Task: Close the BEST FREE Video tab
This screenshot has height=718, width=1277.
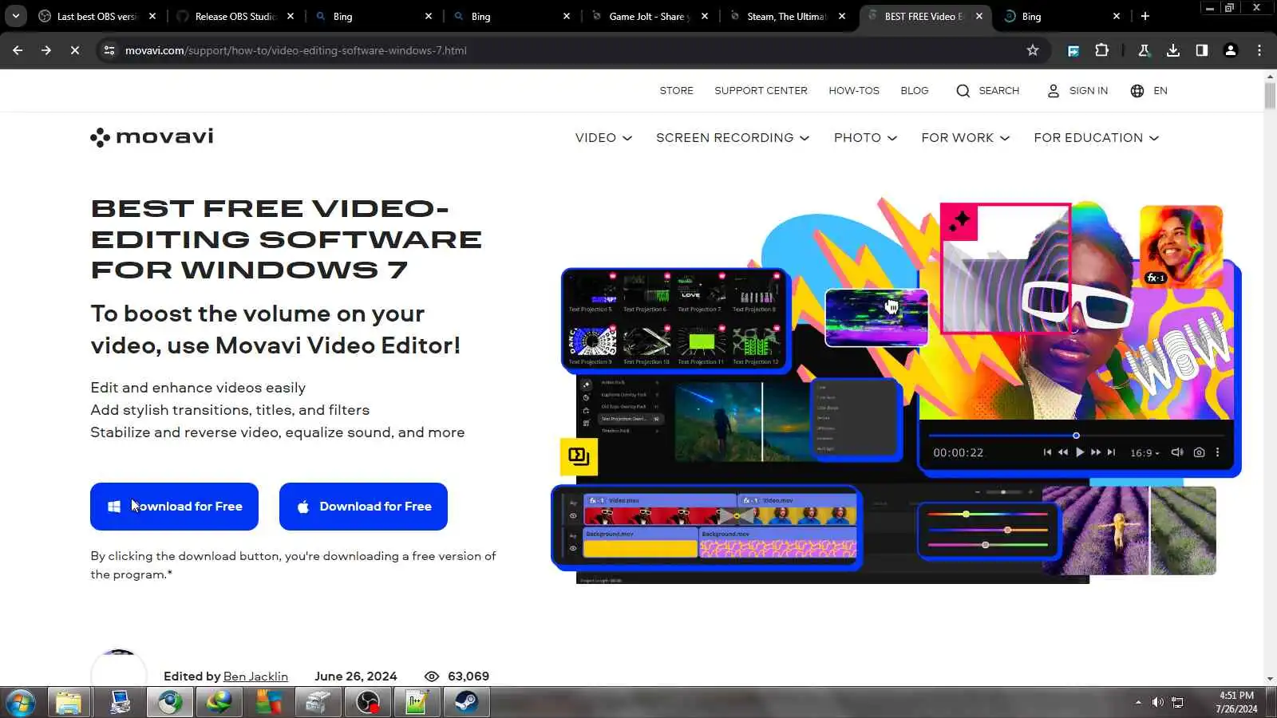Action: click(979, 16)
